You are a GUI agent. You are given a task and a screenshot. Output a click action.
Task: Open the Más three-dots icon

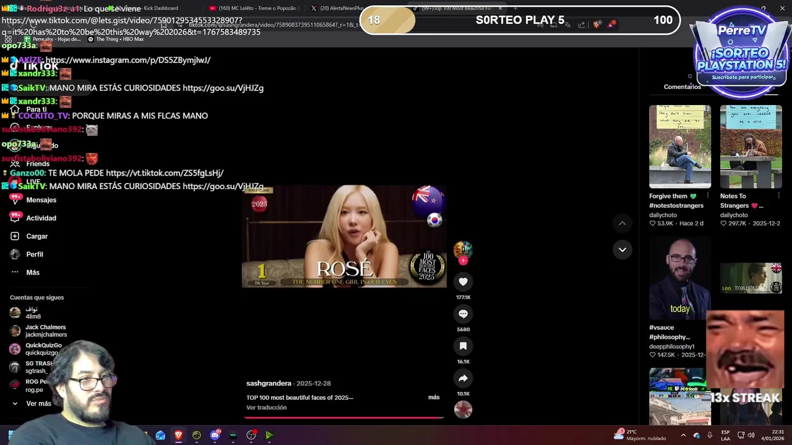pyautogui.click(x=15, y=272)
